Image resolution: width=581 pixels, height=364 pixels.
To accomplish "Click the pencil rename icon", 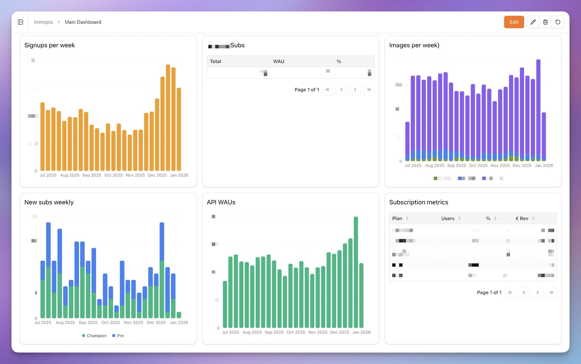I will point(533,22).
